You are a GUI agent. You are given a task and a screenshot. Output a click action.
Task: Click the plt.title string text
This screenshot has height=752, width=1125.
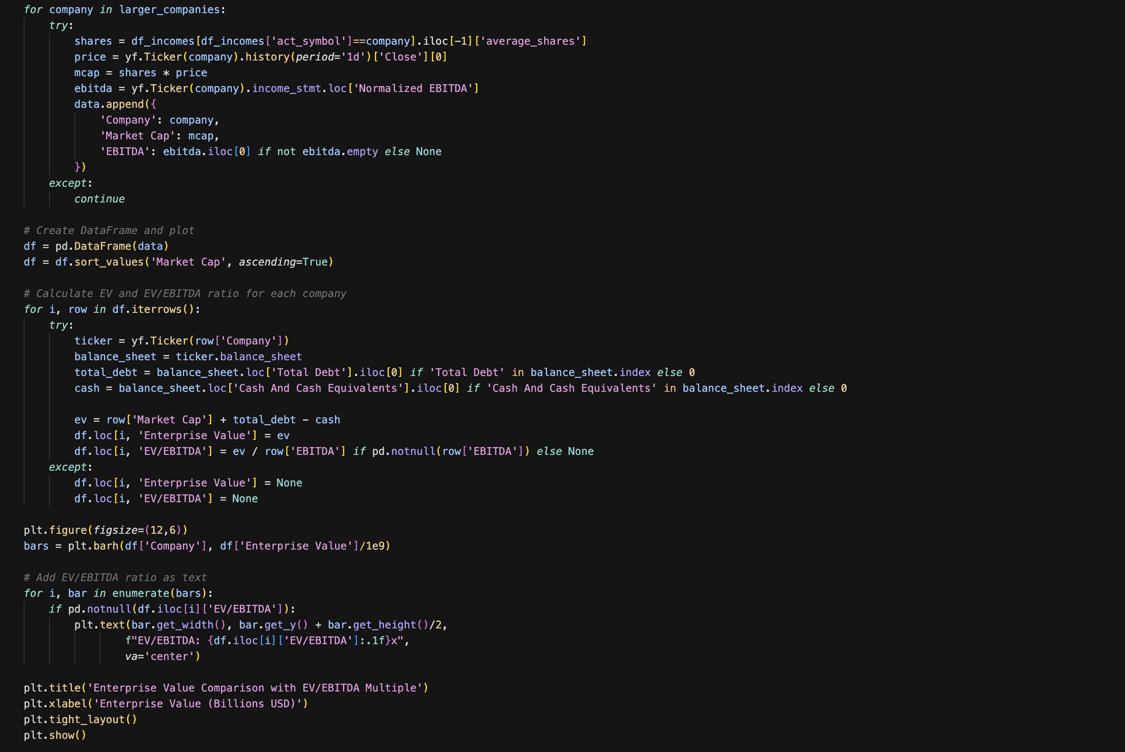coord(254,688)
